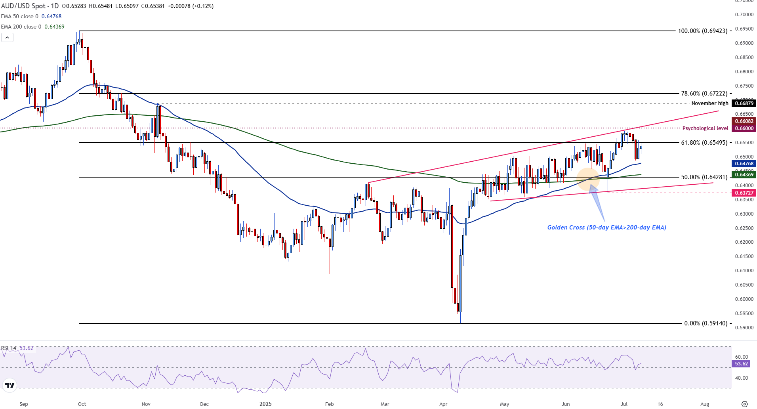
Task: Select the Psychological level 0.66000 price tag
Action: click(x=744, y=128)
